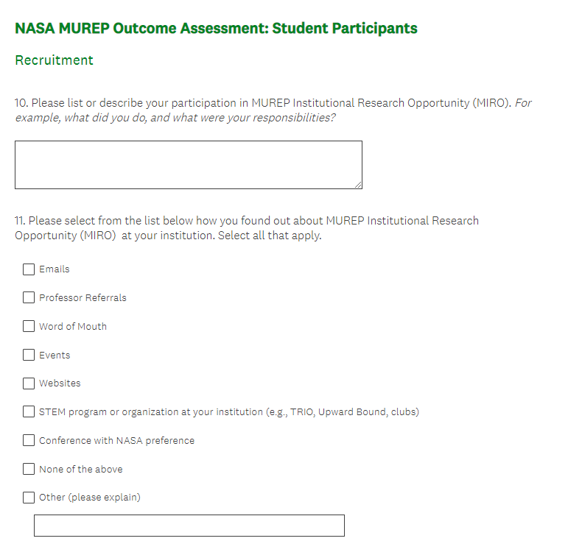Click the 'None of the above' label text
Viewport: 568px width, 555px height.
coord(81,470)
